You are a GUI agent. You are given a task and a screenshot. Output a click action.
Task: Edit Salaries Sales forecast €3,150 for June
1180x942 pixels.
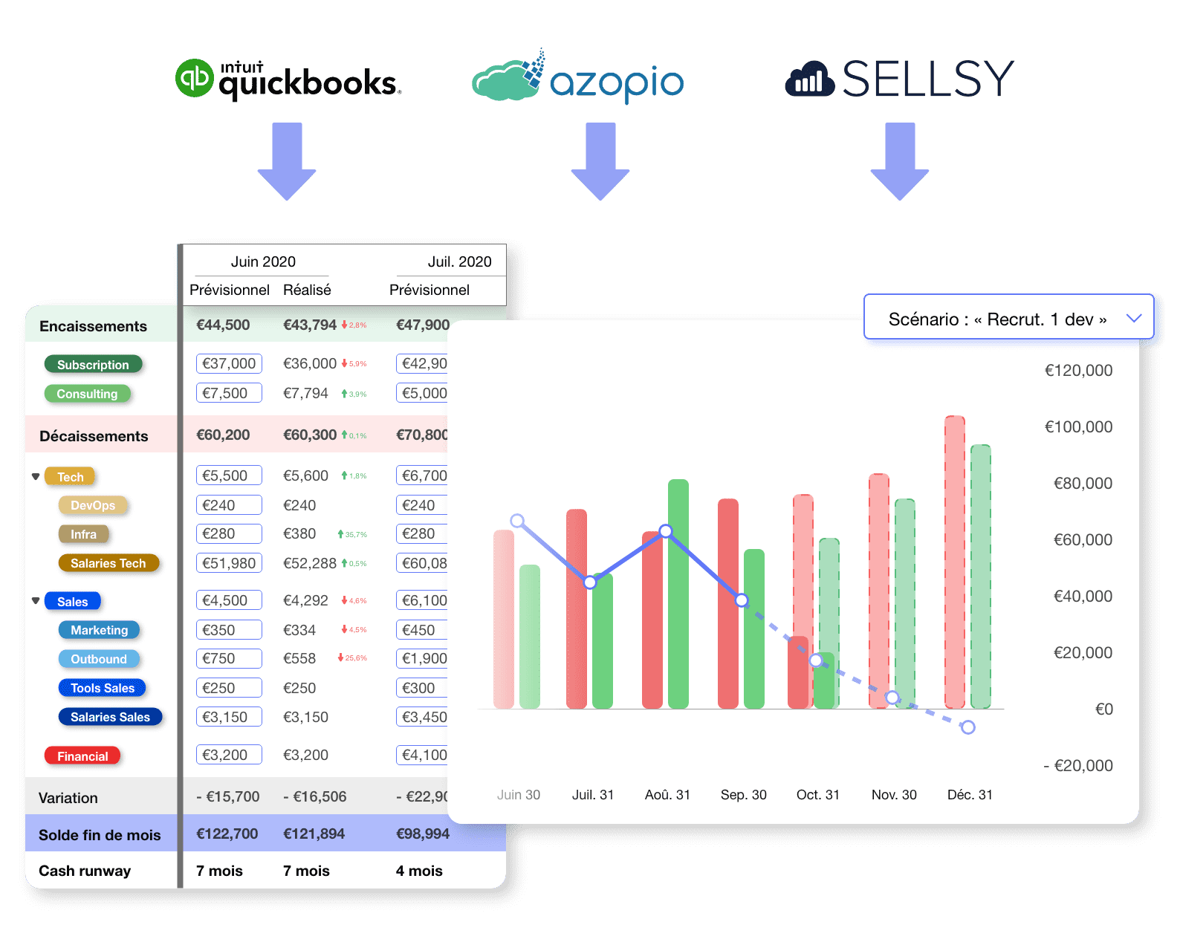[x=229, y=717]
